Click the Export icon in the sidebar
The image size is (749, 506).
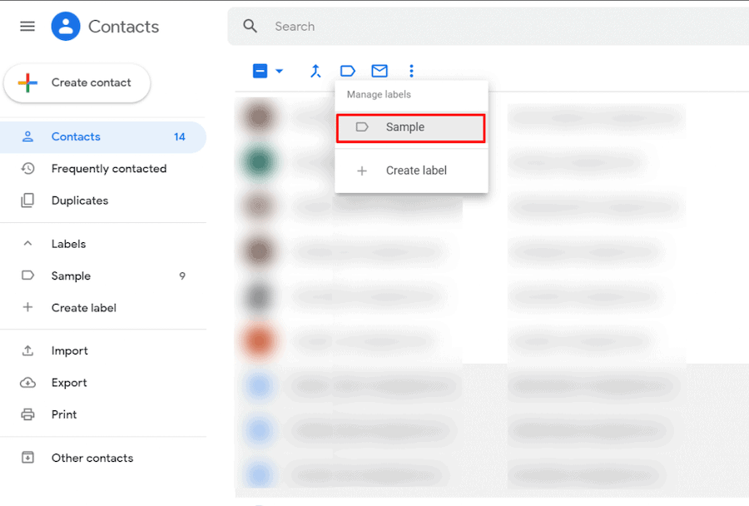pos(28,382)
